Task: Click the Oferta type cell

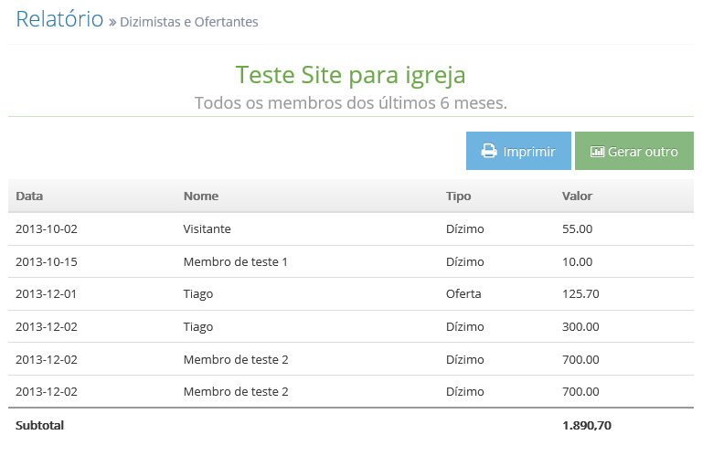Action: click(x=463, y=294)
